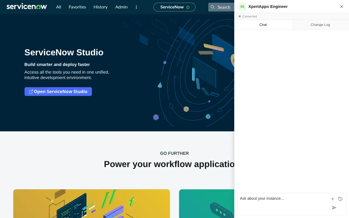The image size is (349, 218).
Task: Click the plus new chat icon
Action: point(333,199)
